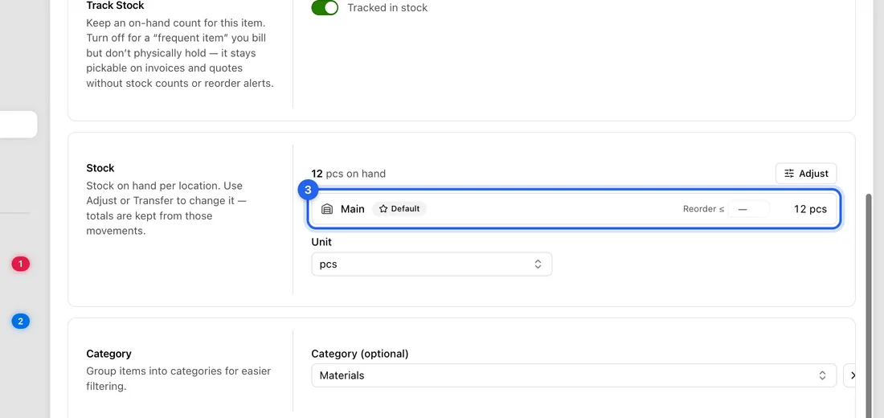The image size is (884, 418).
Task: Click the Reorder ≤ label
Action: 704,209
